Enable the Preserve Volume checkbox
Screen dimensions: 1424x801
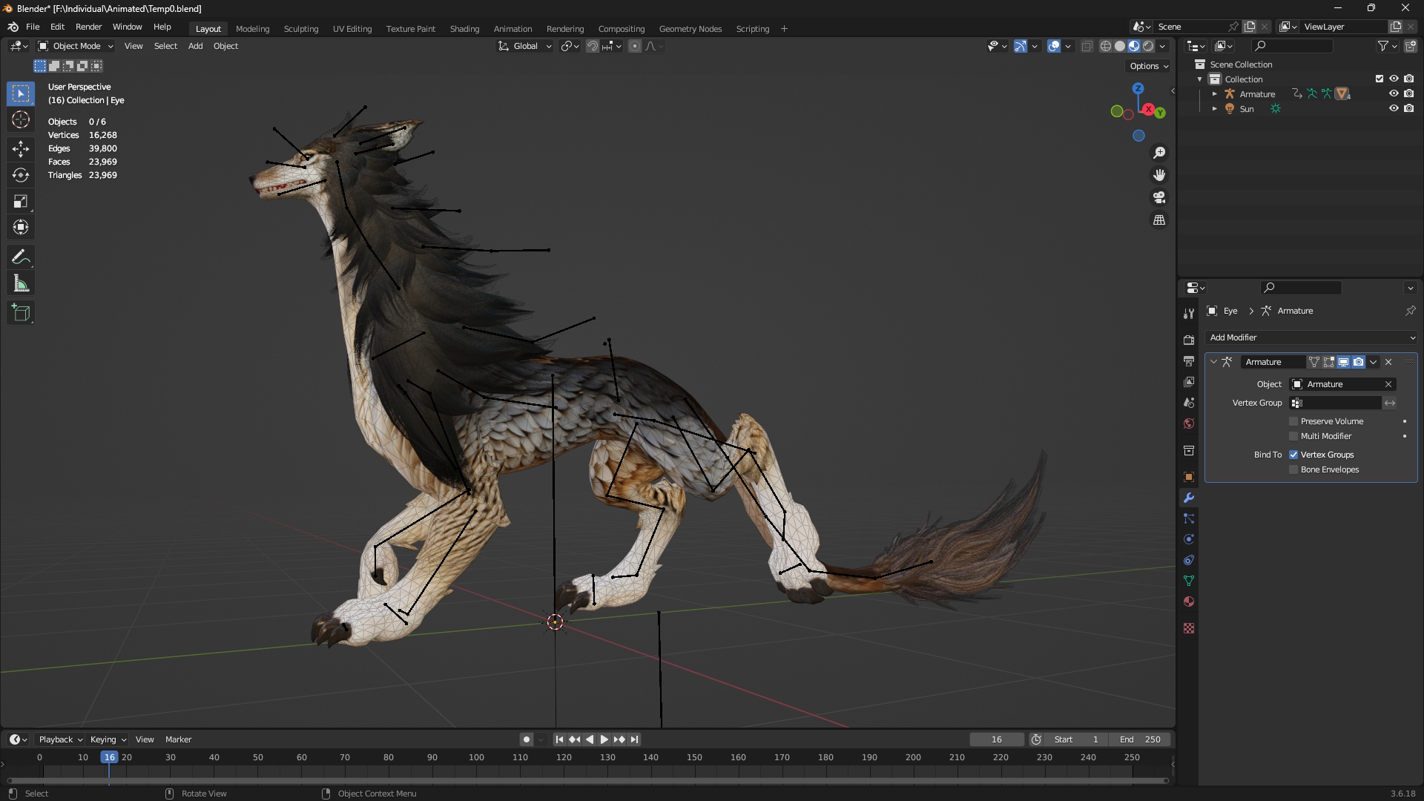[x=1293, y=421]
